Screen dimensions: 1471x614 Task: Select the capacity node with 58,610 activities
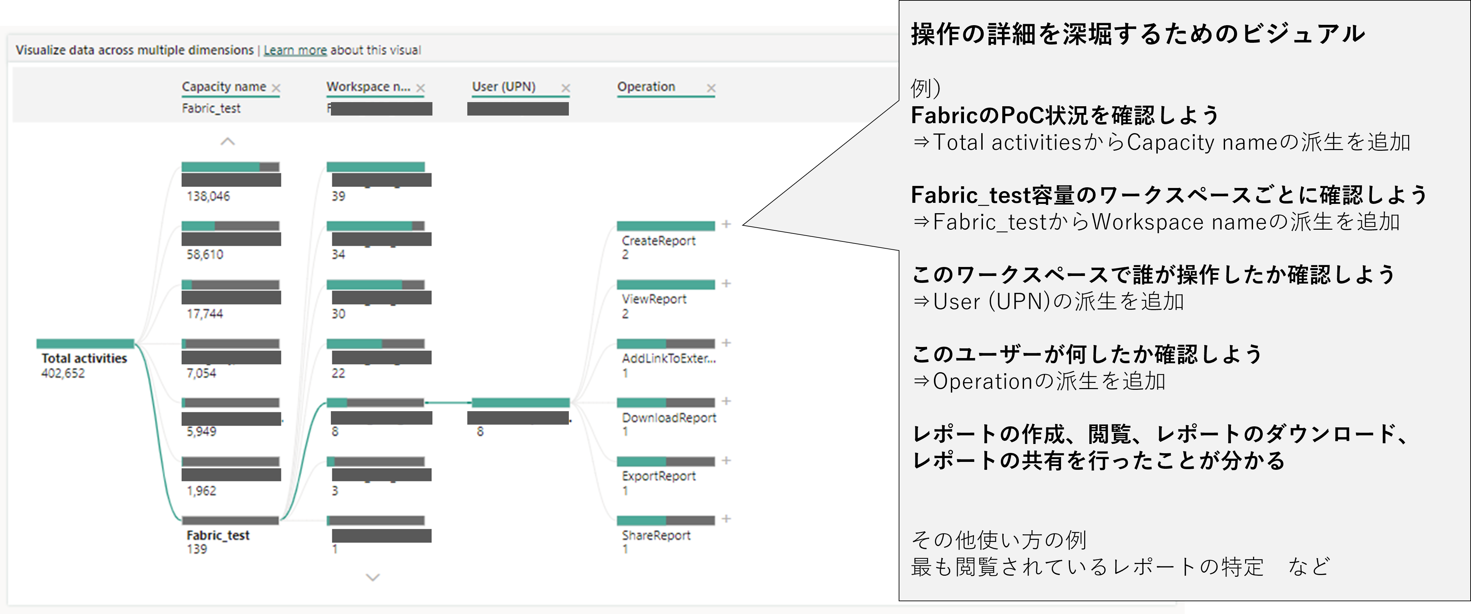pos(230,226)
